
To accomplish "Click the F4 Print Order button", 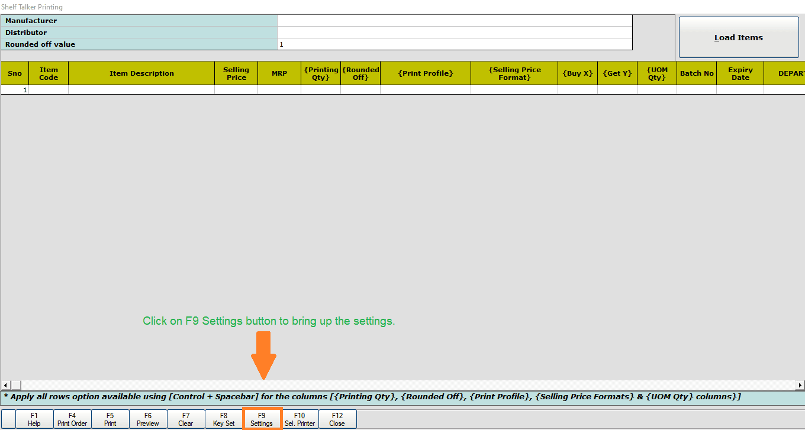I will point(72,419).
